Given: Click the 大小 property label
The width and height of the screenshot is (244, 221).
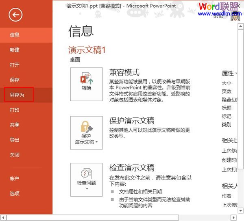Looking at the screenshot, I should (227, 83).
